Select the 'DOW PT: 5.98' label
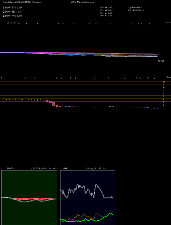The width and height of the screenshot is (171, 225). pyautogui.click(x=13, y=16)
